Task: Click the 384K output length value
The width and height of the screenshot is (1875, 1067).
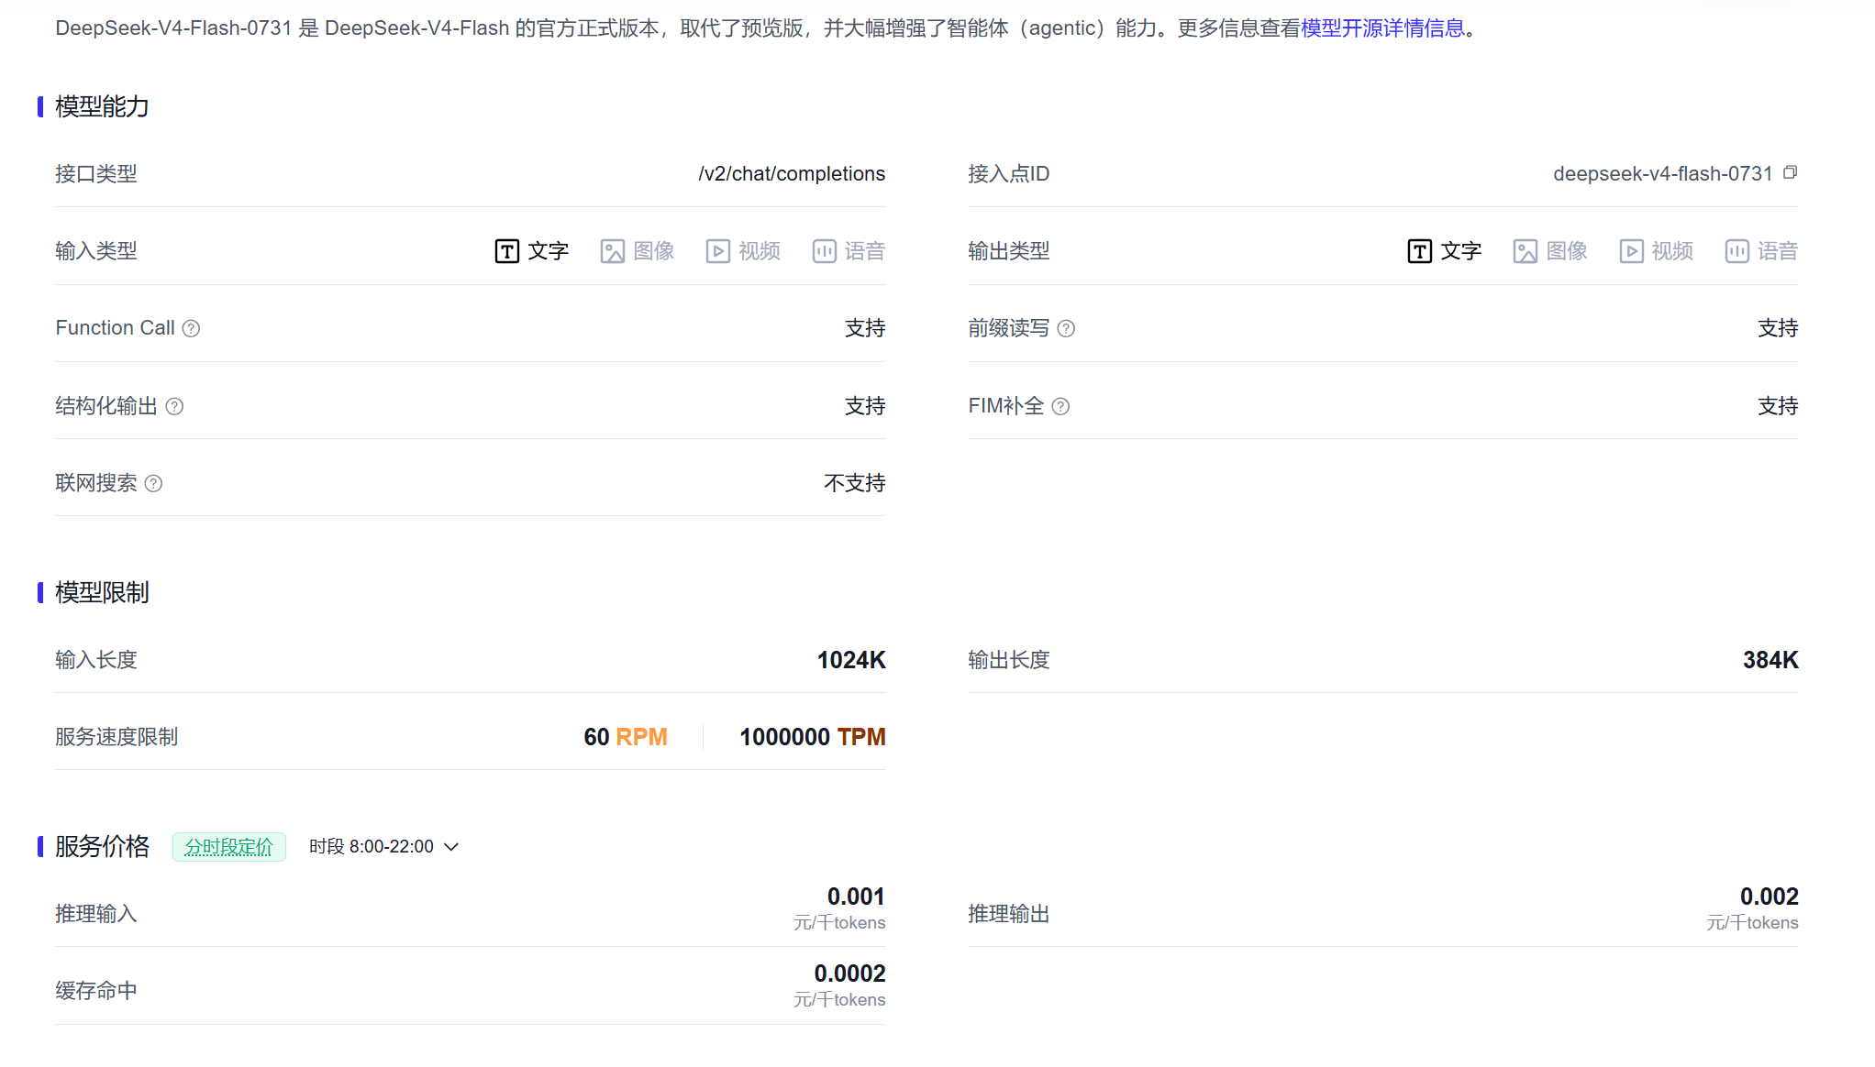Action: [1770, 660]
